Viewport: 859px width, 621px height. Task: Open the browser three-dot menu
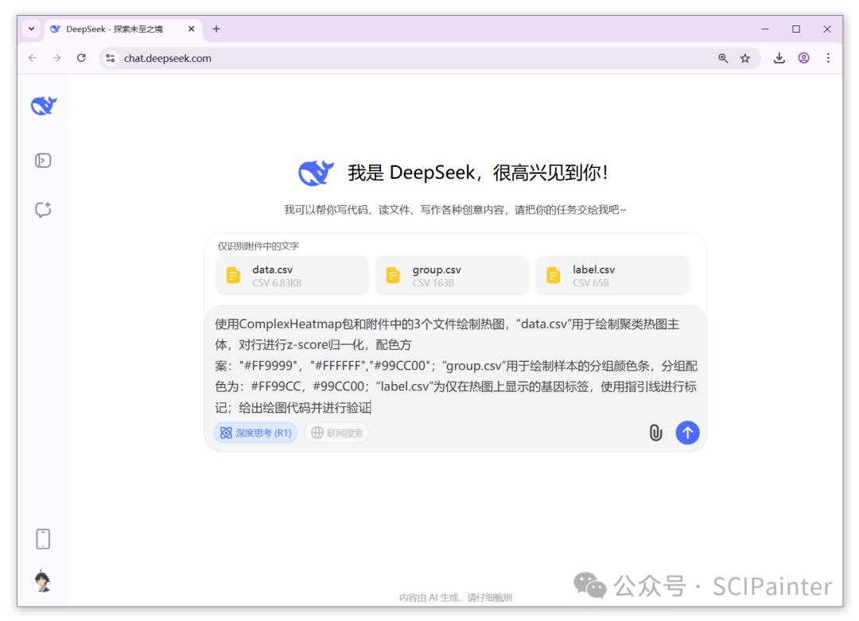[828, 58]
